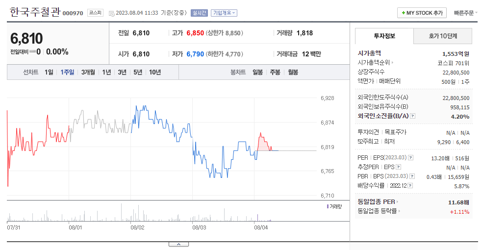Click the +1.11% sector change value
This screenshot has height=250, width=482.
point(459,212)
